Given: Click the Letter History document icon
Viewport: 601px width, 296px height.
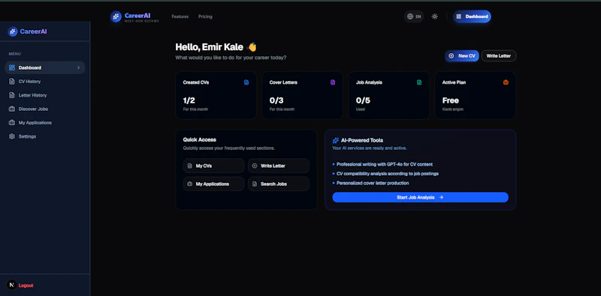Looking at the screenshot, I should click(12, 95).
